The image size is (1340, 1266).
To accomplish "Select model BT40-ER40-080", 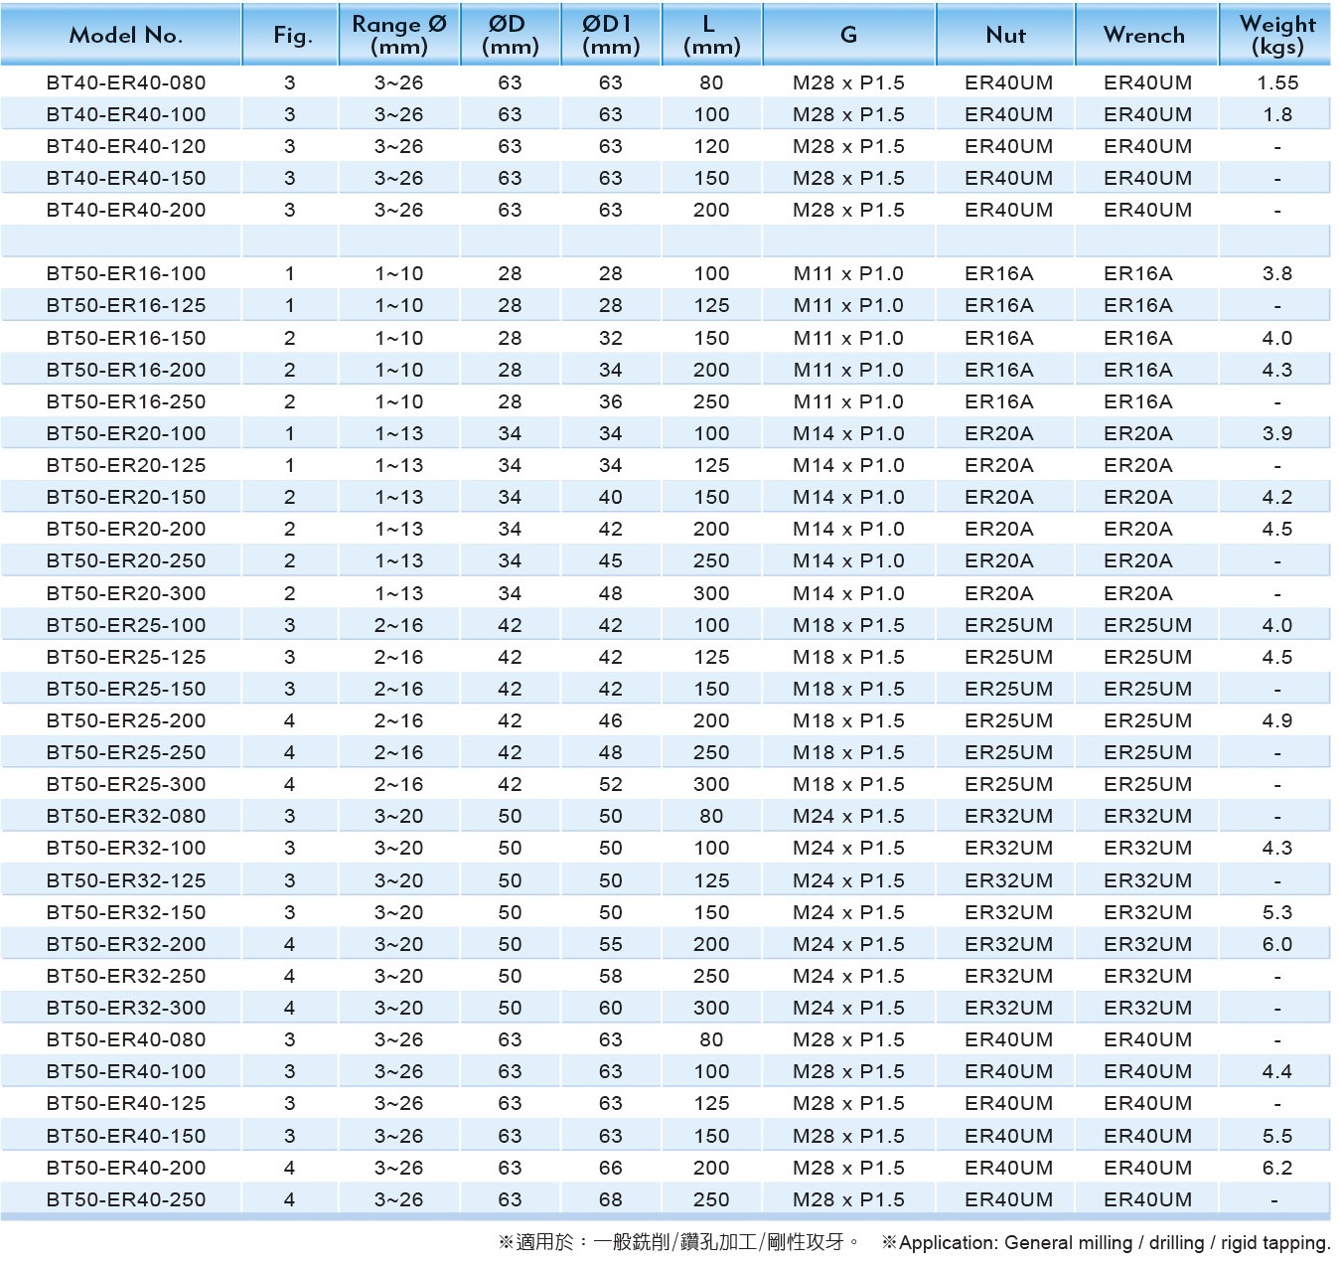I will 126,82.
